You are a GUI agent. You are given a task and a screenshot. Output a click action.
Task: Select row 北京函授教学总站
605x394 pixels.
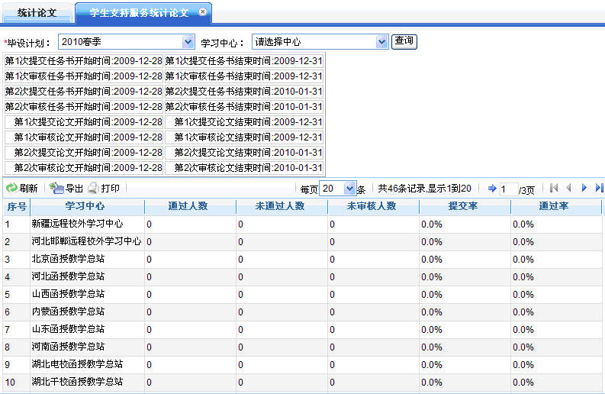(x=302, y=259)
